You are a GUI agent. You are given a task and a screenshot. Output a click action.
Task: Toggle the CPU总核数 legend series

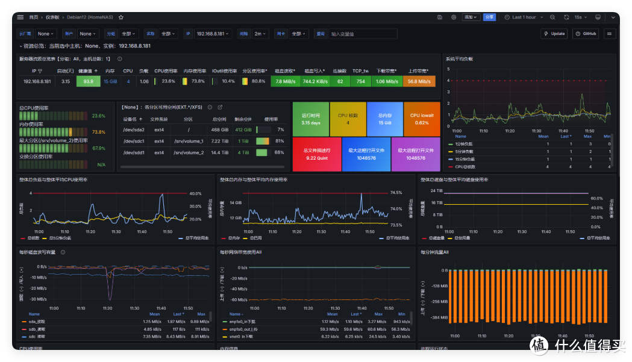click(465, 167)
